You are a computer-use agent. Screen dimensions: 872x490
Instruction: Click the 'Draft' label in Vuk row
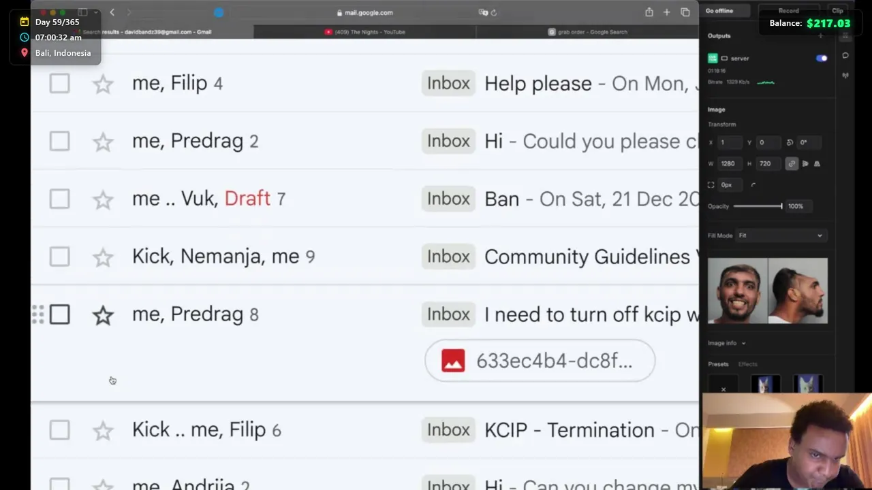point(247,199)
